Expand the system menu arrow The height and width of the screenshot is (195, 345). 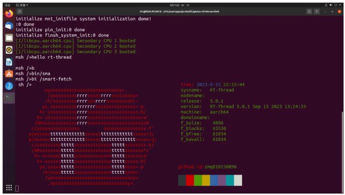340,5
